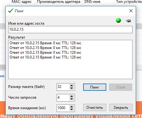Click the Пинг title text in the dialog
The height and width of the screenshot is (118, 142).
[x=19, y=11]
